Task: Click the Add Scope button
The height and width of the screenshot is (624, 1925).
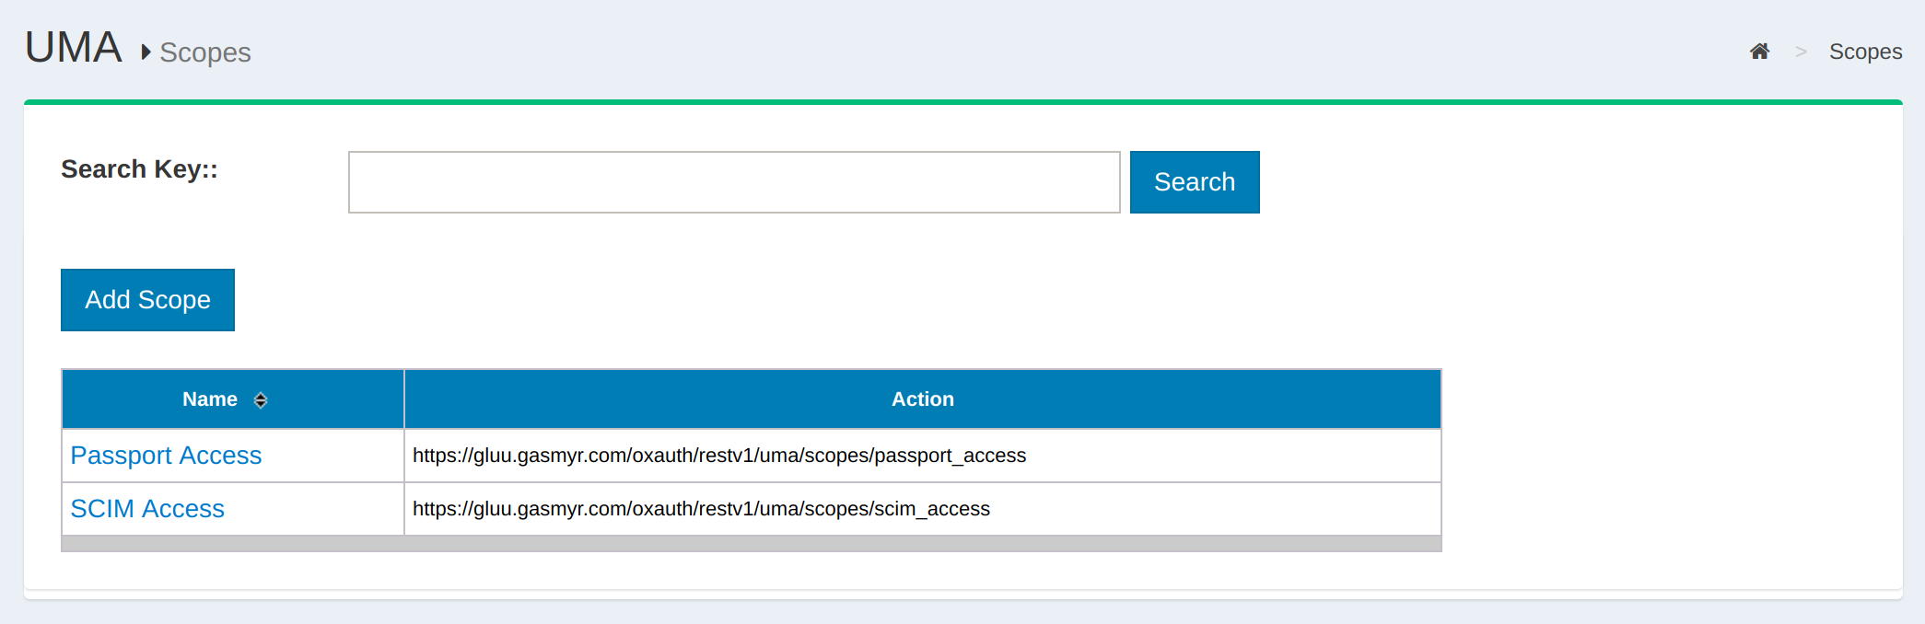Action: pos(147,300)
